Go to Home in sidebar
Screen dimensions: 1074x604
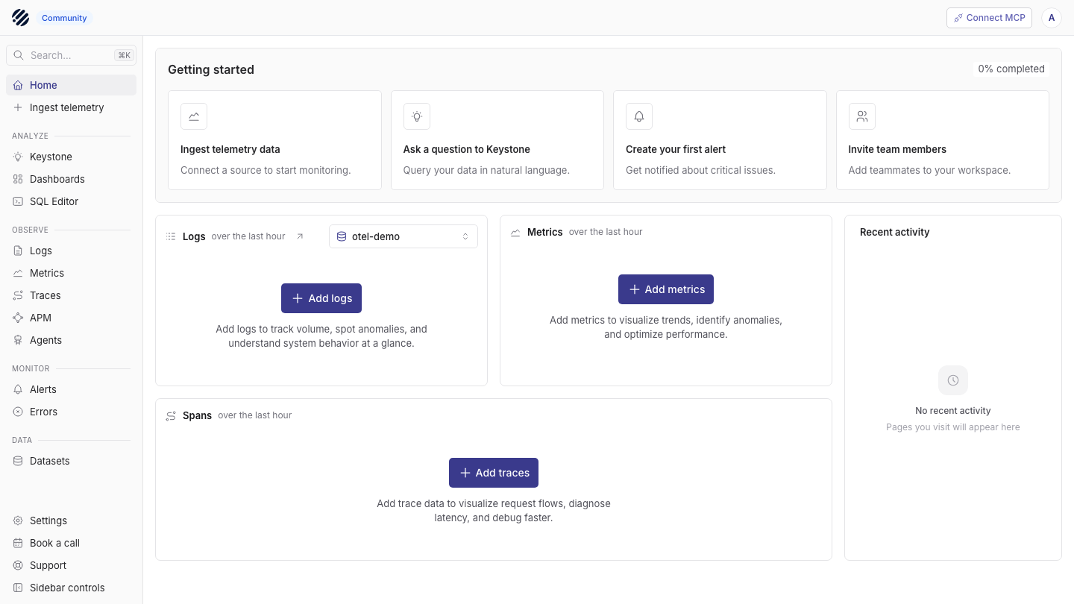(x=71, y=85)
